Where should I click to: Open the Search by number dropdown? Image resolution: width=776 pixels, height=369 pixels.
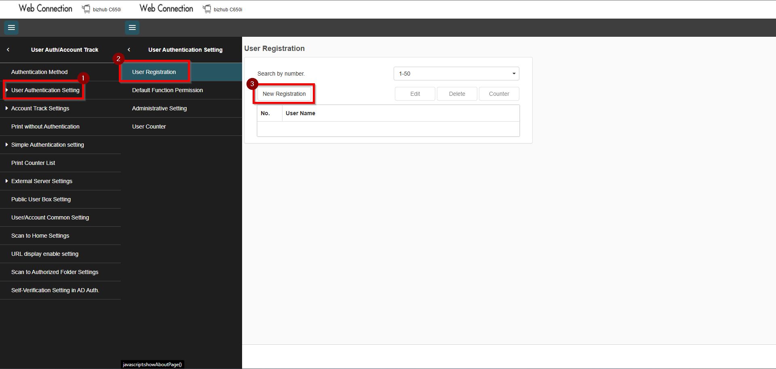456,74
